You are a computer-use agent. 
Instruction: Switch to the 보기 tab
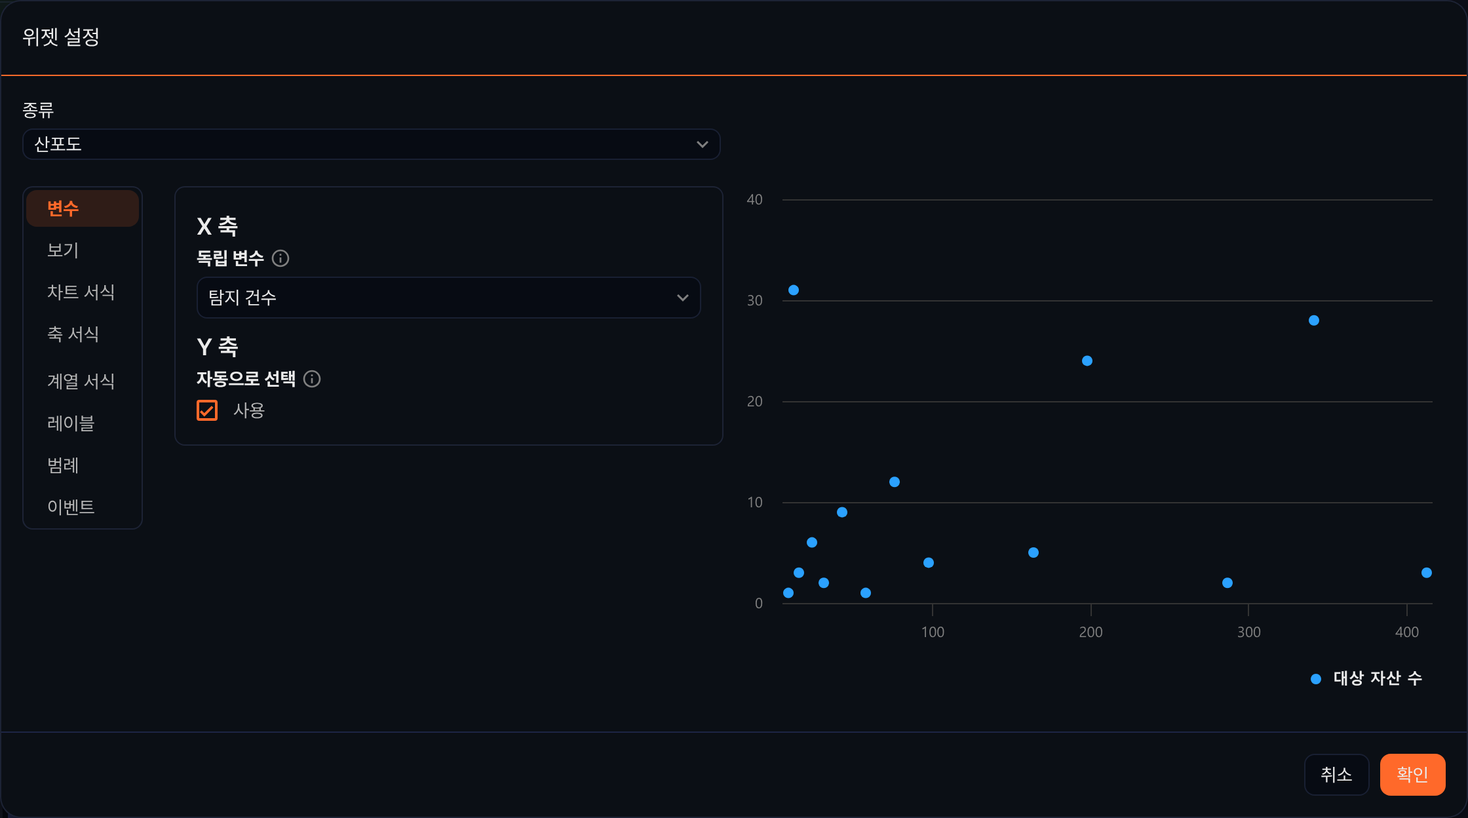[83, 250]
